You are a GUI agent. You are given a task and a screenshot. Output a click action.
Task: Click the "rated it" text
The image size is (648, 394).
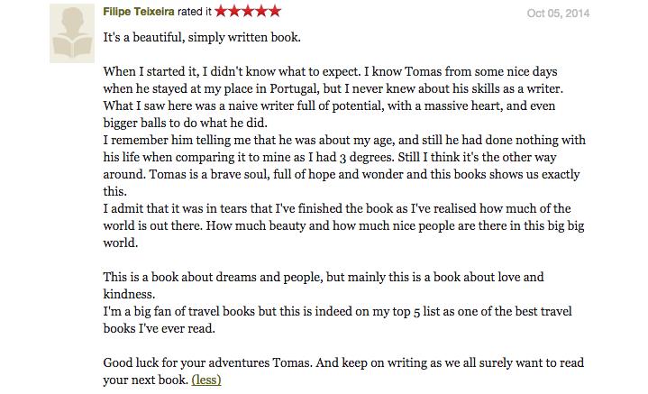tap(195, 12)
